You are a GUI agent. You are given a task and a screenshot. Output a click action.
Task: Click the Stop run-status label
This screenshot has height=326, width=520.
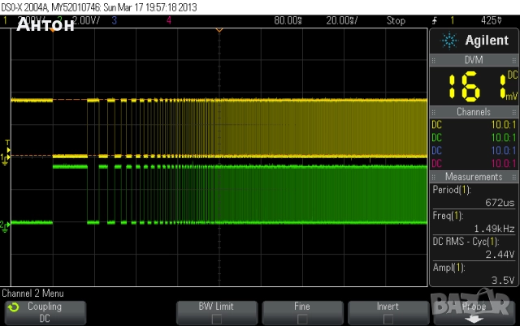point(396,20)
